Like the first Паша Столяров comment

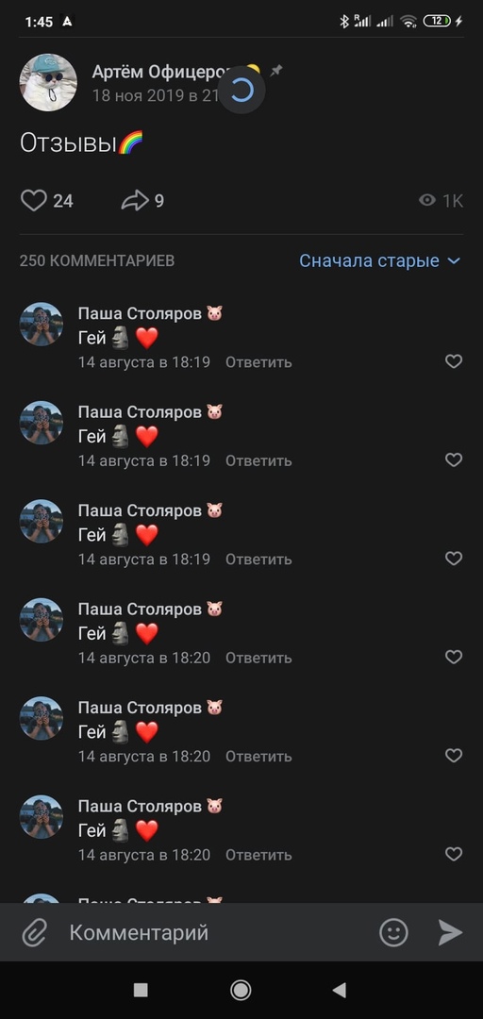coord(454,361)
